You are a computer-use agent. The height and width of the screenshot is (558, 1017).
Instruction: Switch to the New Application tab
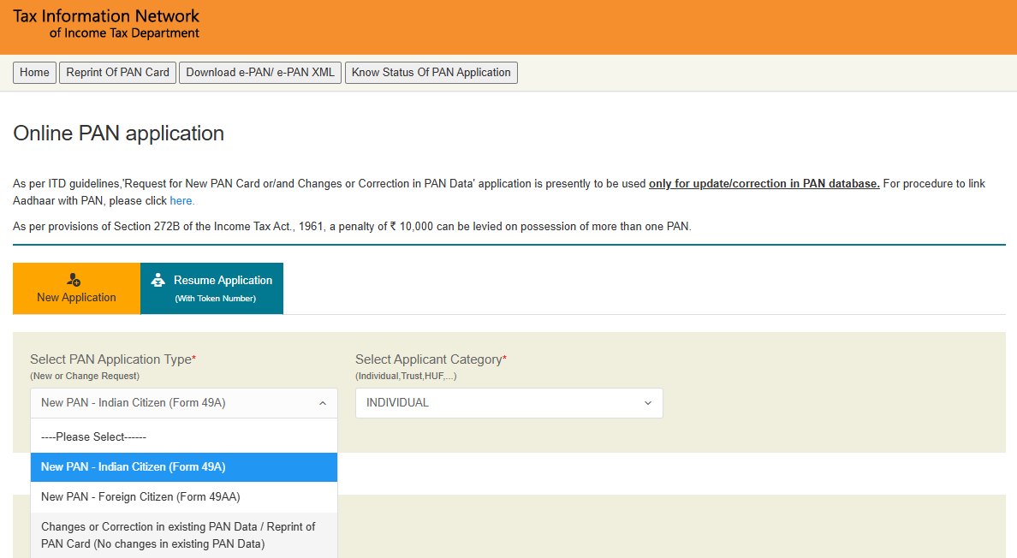(x=75, y=288)
